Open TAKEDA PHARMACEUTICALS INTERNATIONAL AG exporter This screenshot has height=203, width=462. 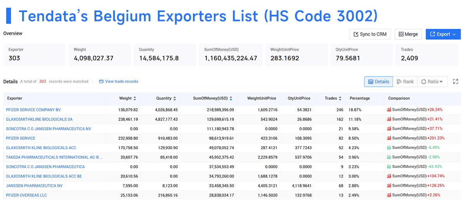pyautogui.click(x=54, y=157)
